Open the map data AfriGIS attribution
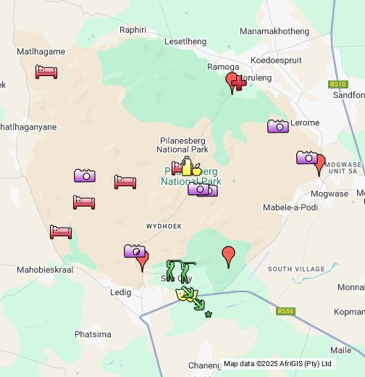Viewport: 365px width, 377px height. (x=277, y=364)
